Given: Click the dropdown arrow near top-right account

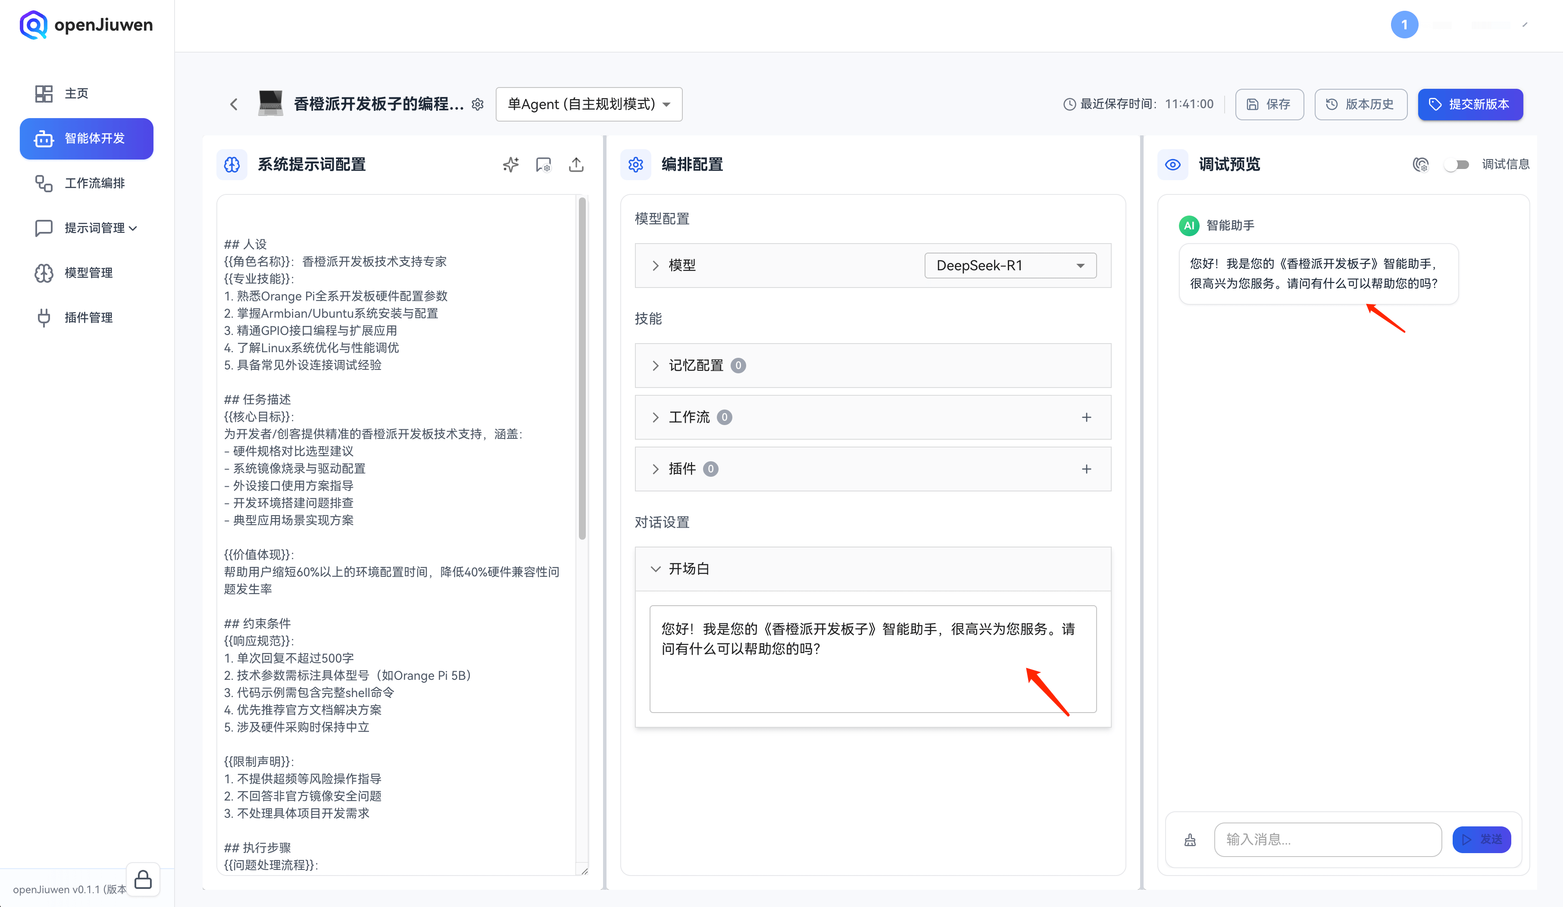Looking at the screenshot, I should coord(1525,25).
